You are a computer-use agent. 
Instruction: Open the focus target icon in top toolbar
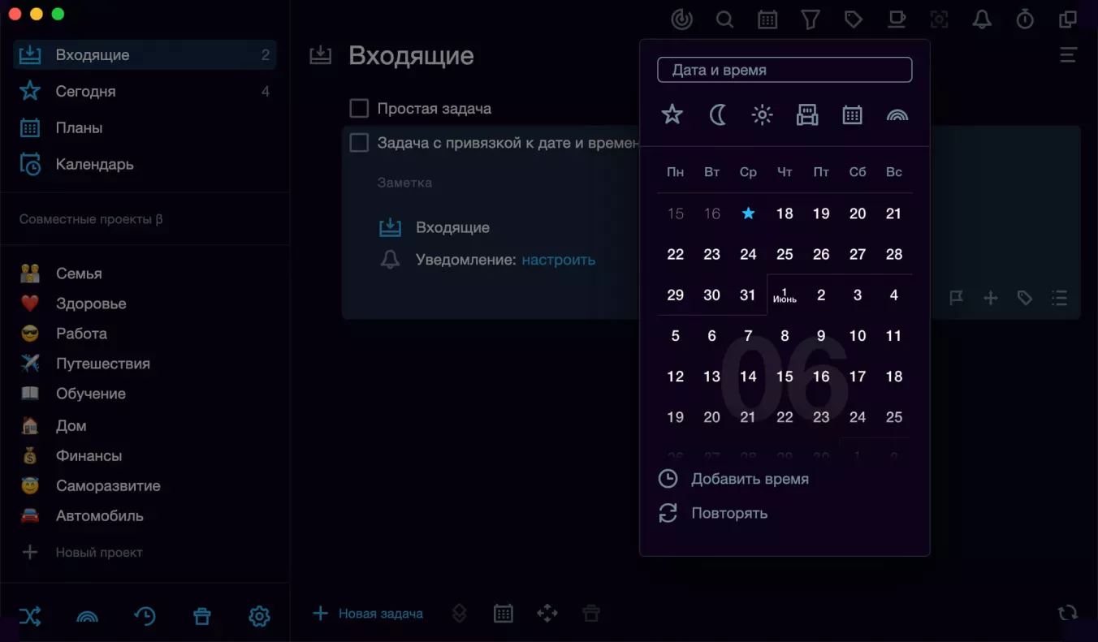pos(682,19)
